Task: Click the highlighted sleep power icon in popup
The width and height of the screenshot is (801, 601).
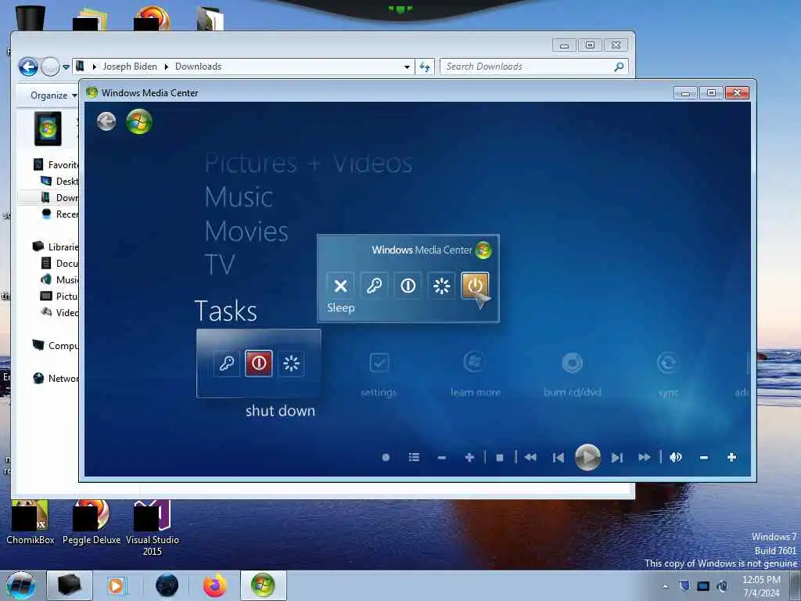Action: [x=475, y=286]
